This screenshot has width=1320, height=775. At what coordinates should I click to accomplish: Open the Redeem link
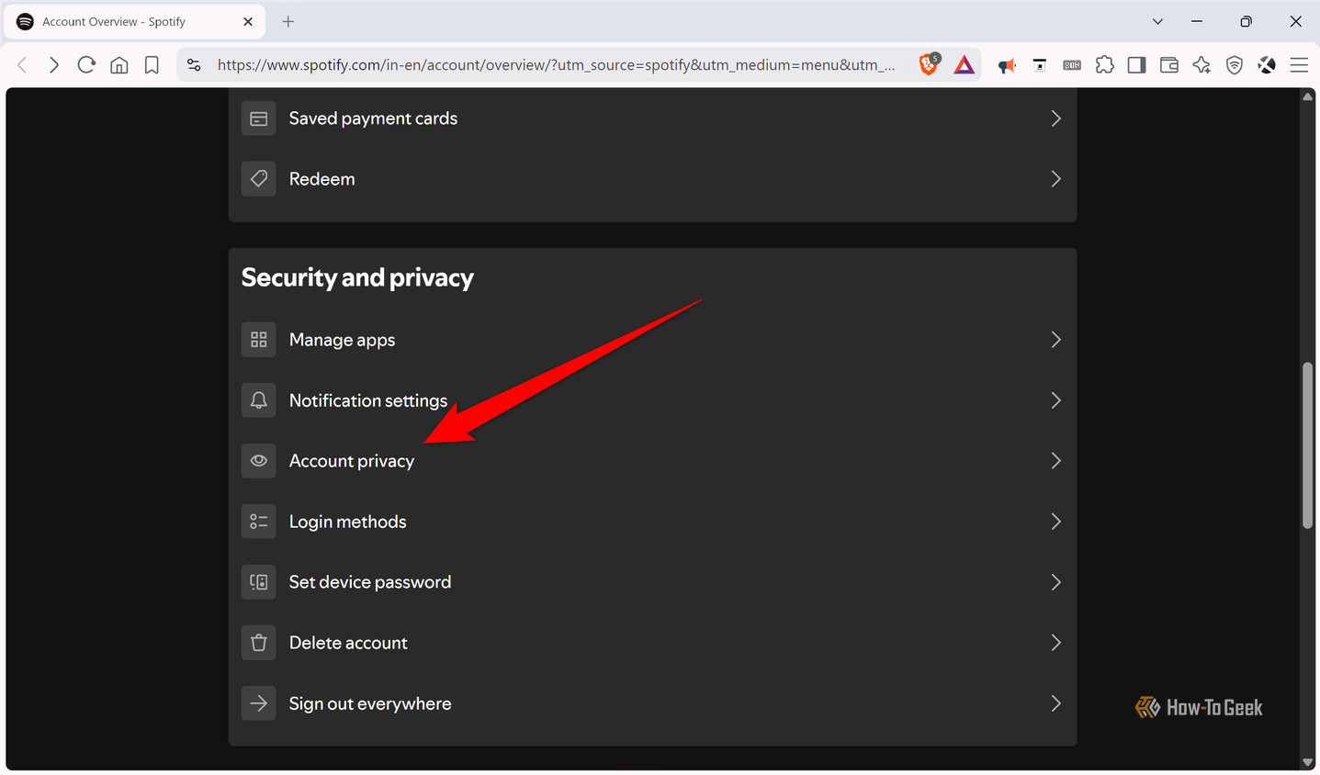click(322, 179)
